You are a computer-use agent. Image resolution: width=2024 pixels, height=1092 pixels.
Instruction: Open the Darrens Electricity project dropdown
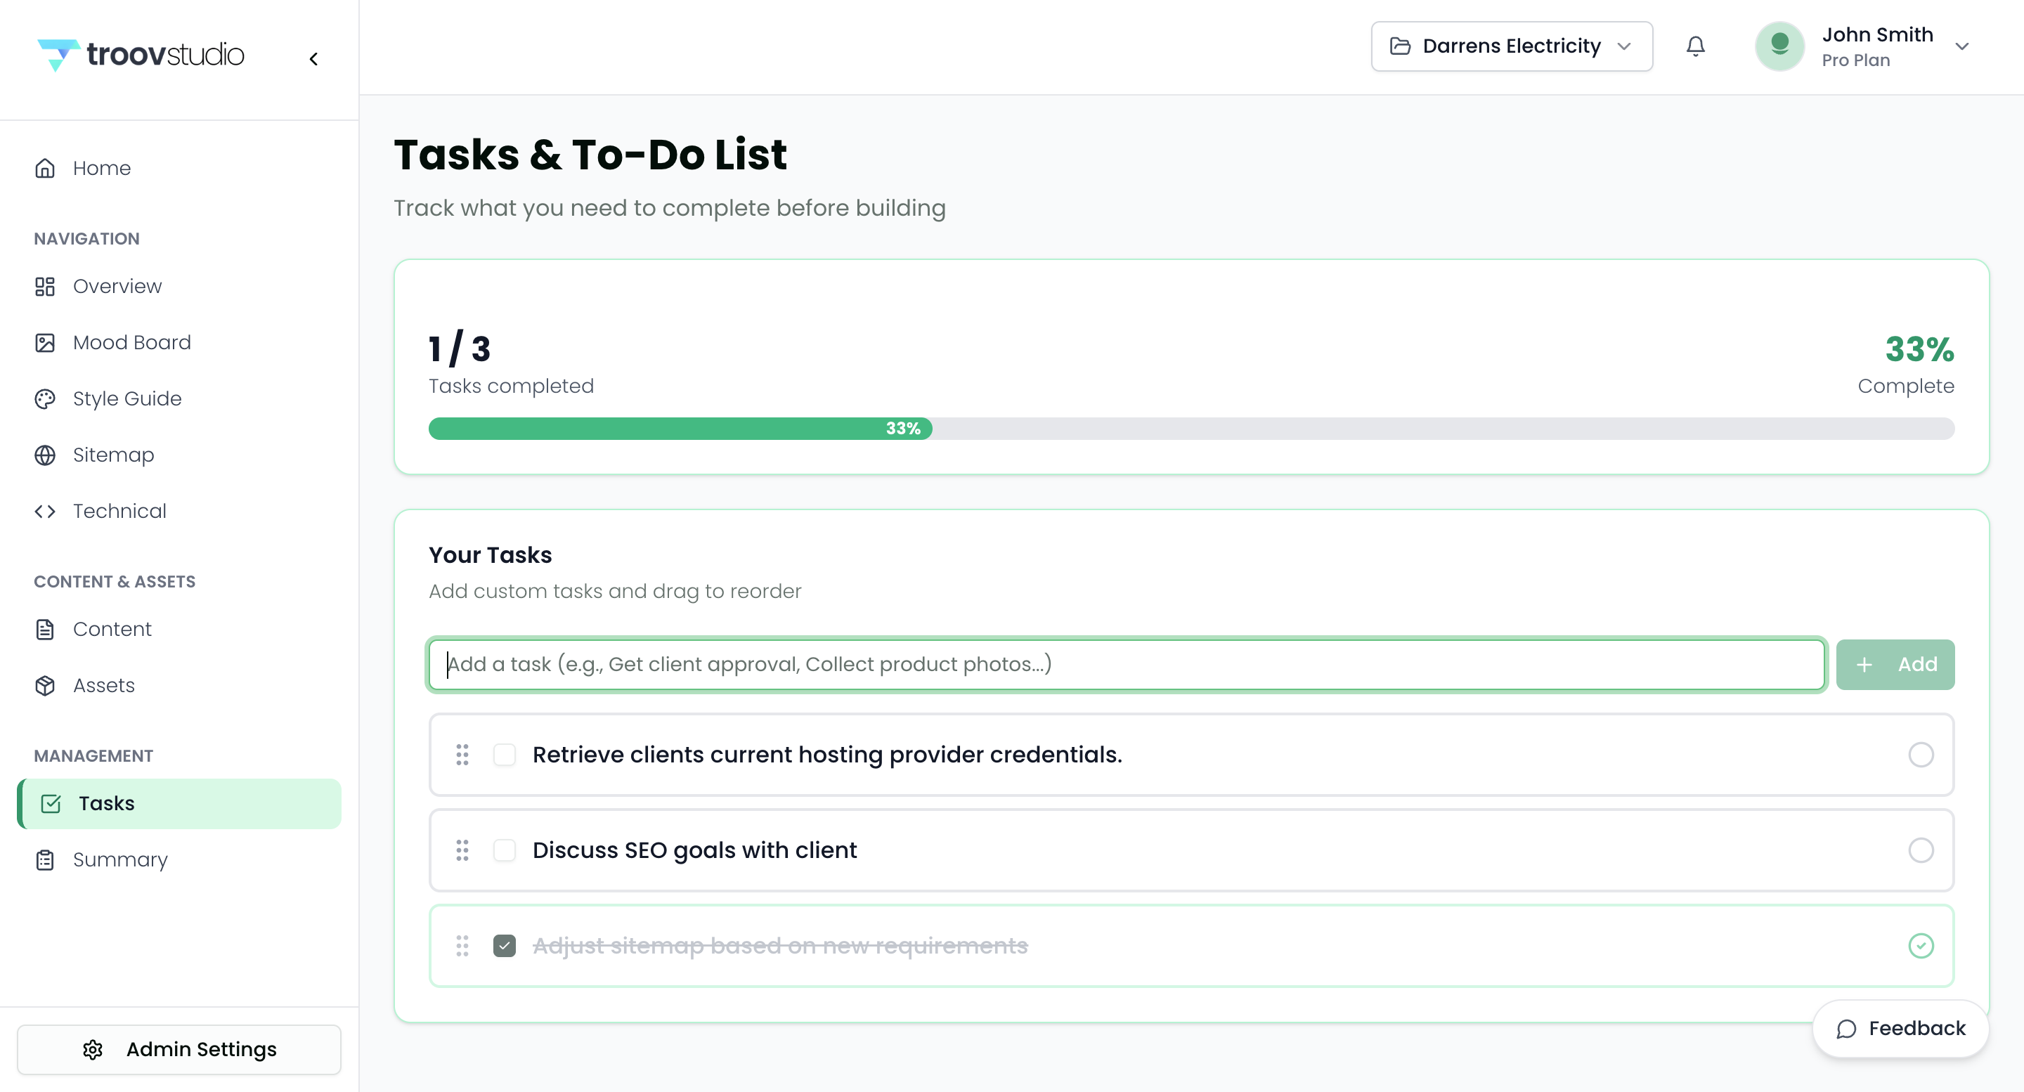click(x=1511, y=46)
